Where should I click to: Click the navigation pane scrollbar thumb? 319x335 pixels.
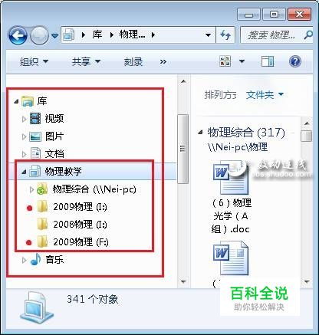(x=183, y=149)
